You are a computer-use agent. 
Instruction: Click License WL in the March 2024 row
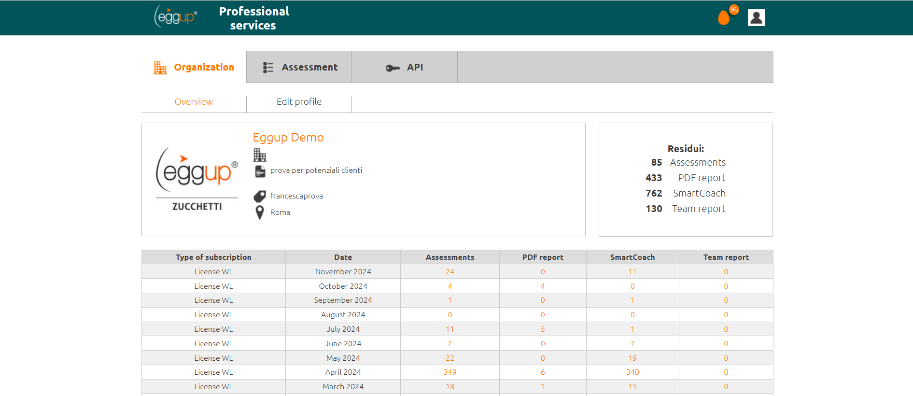[213, 387]
